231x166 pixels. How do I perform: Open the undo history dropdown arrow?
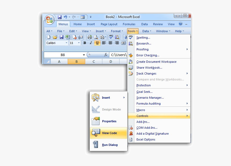pos(69,17)
